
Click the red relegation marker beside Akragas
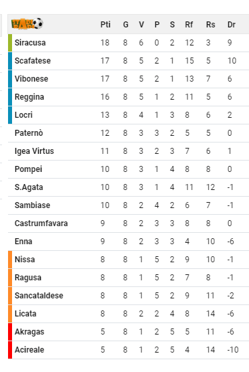click(10, 332)
